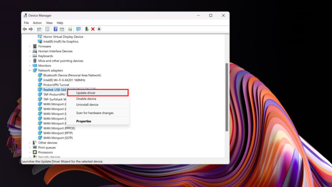Expand the Firmware category
The height and width of the screenshot is (187, 332).
(x=30, y=46)
